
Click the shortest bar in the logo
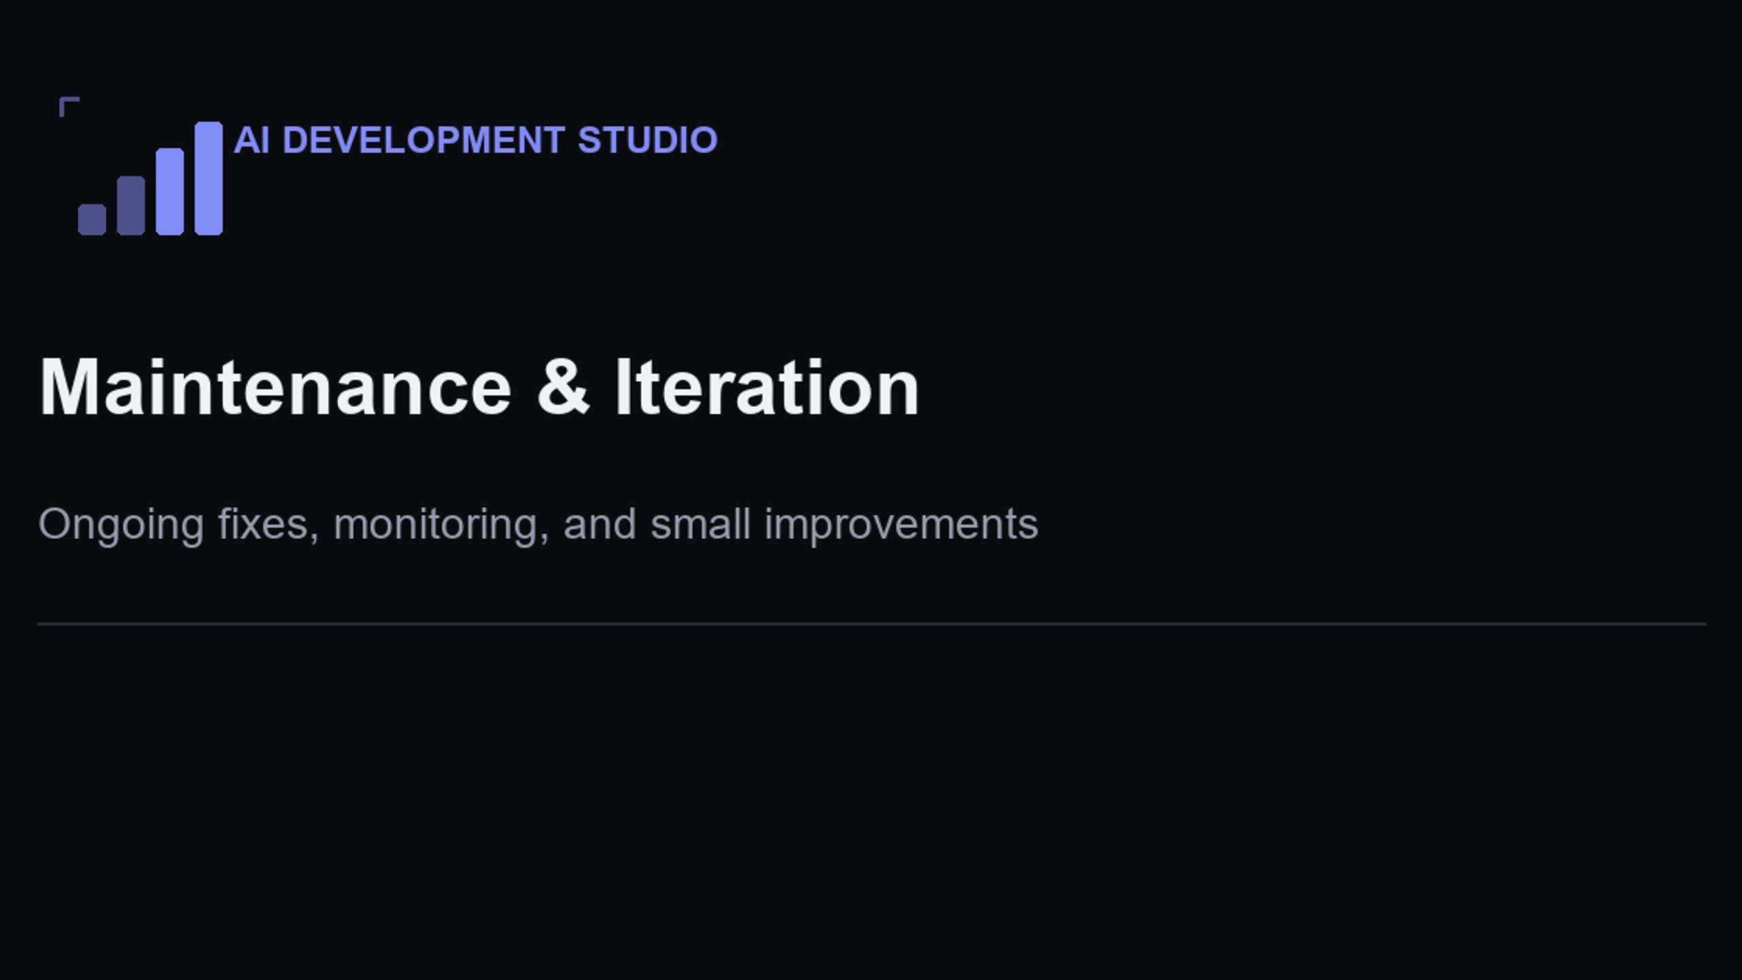coord(92,219)
